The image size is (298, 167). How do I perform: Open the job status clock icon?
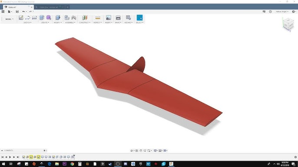click(270, 12)
